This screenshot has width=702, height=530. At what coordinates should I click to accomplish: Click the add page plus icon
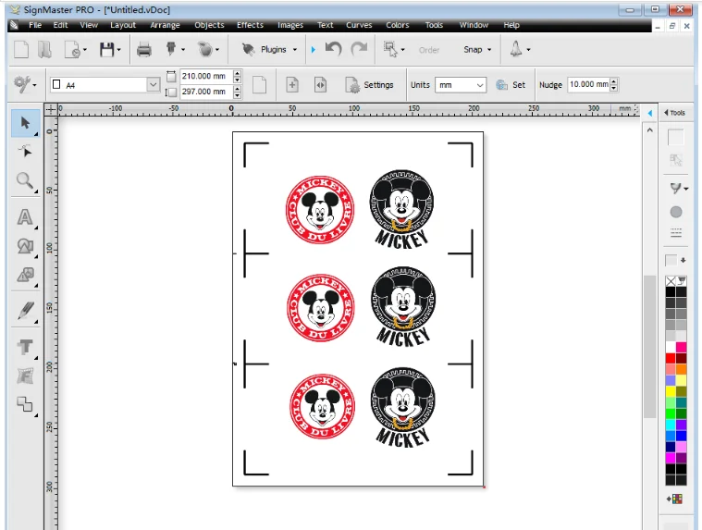click(292, 84)
